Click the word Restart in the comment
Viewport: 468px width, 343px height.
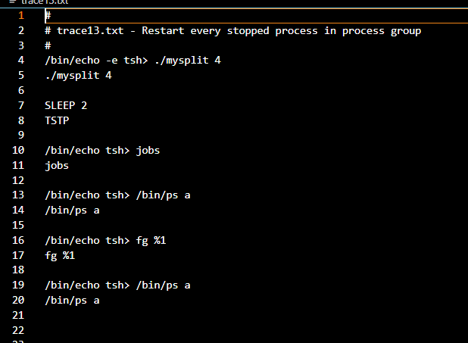pos(163,30)
